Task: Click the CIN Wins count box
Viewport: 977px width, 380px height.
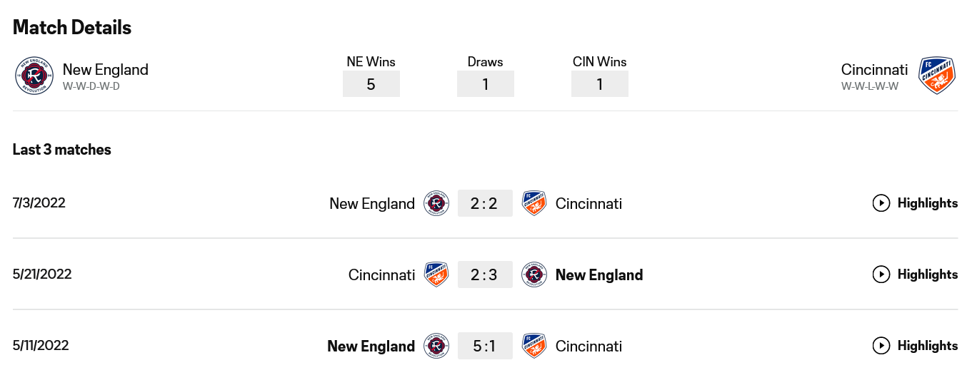Action: click(599, 84)
